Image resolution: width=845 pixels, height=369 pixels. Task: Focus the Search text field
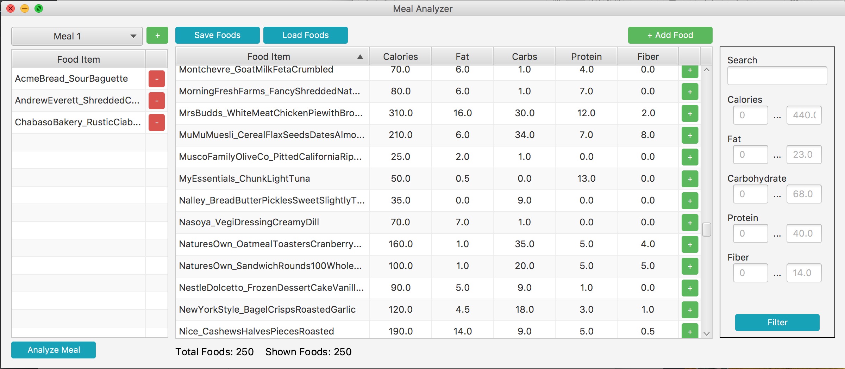777,76
